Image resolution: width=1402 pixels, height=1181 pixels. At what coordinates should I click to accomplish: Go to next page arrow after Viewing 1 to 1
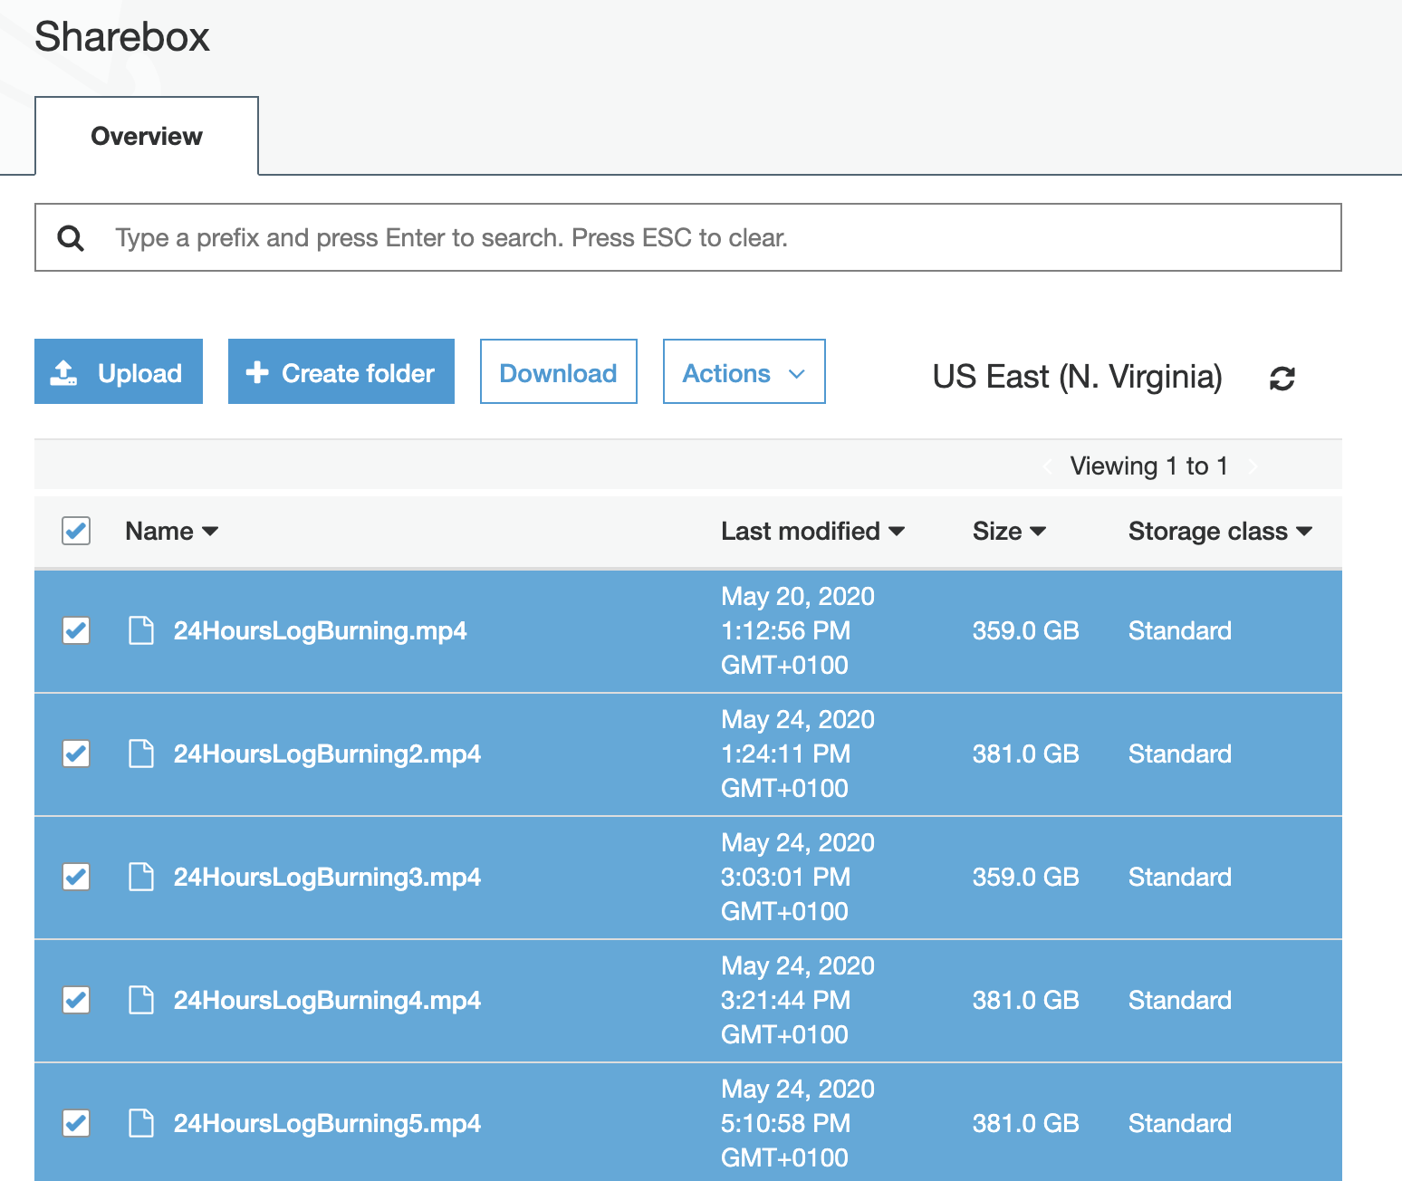pyautogui.click(x=1253, y=466)
